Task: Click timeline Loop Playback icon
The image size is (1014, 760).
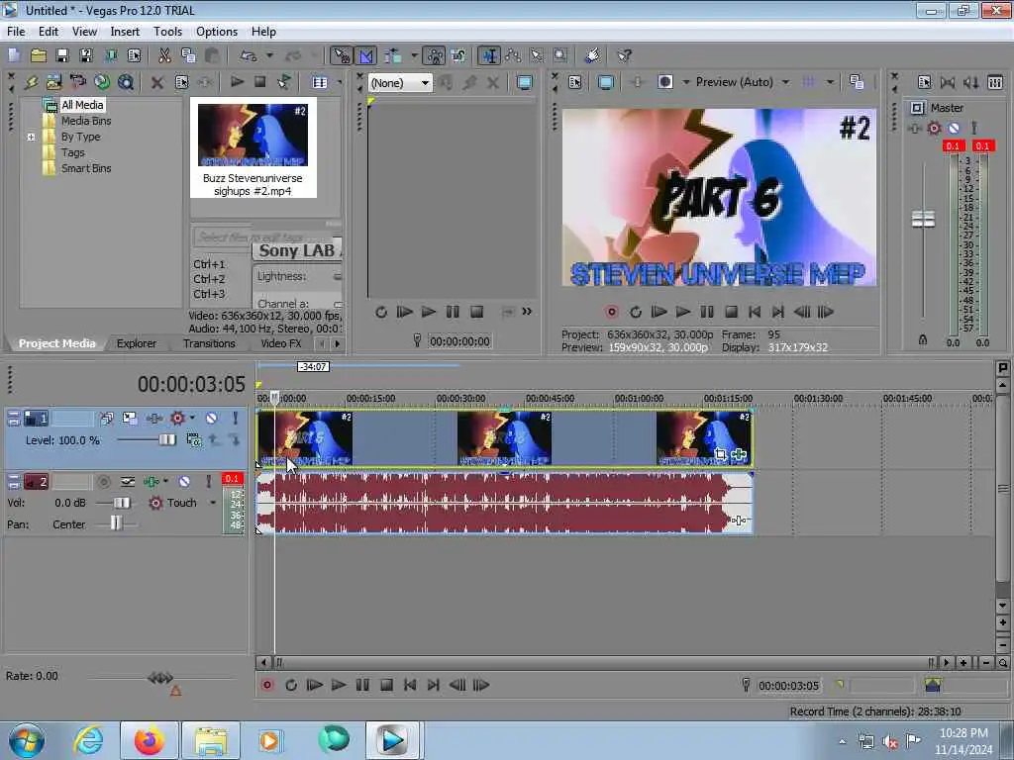Action: click(291, 685)
